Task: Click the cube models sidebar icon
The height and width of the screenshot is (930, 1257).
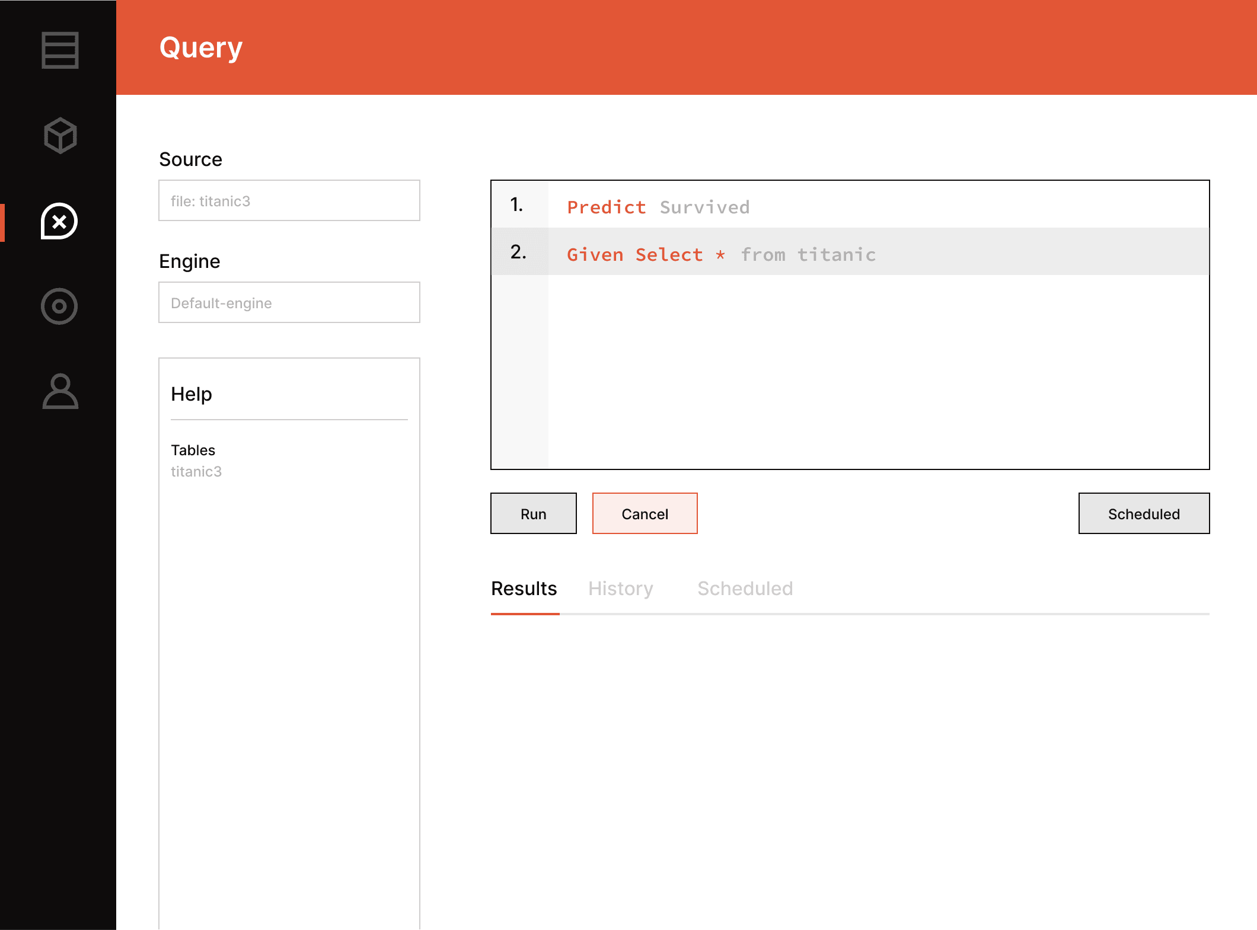Action: (x=60, y=136)
